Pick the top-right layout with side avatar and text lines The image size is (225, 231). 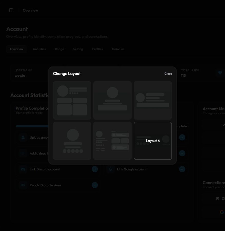153,100
